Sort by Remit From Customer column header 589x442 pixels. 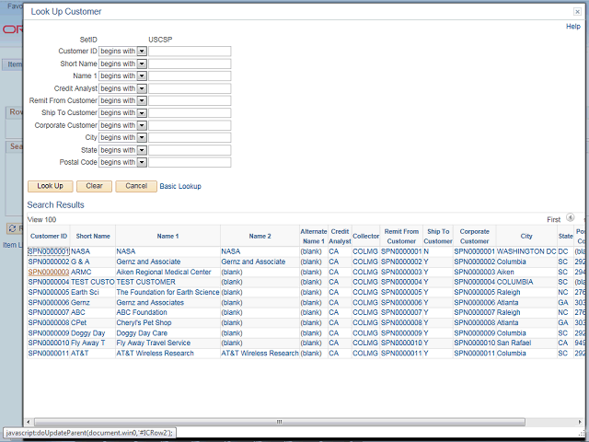401,236
